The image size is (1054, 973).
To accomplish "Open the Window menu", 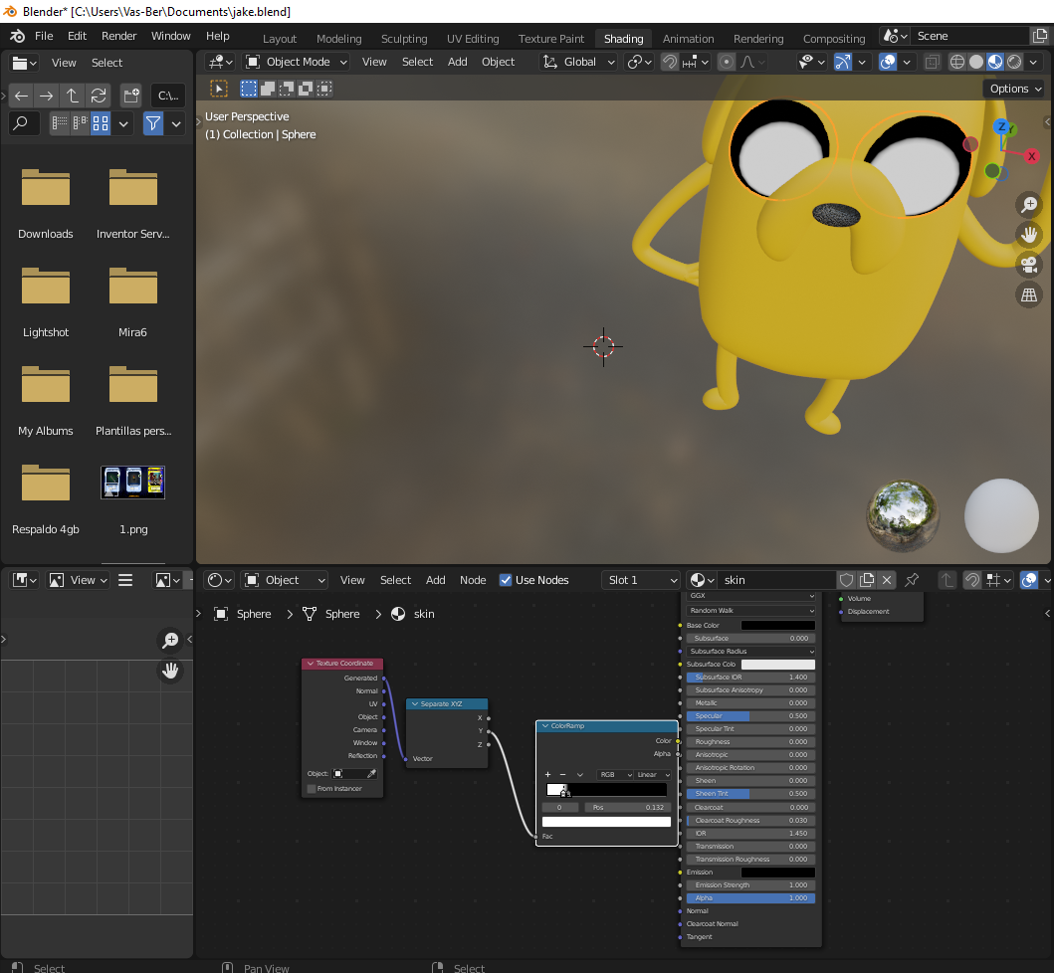I will (x=171, y=36).
